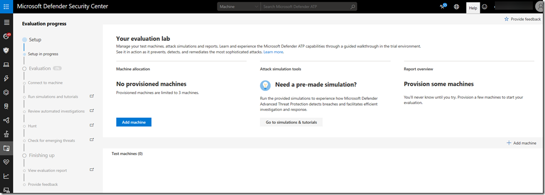Select Provide feedback step in progress list
This screenshot has width=545, height=195.
(x=40, y=184)
